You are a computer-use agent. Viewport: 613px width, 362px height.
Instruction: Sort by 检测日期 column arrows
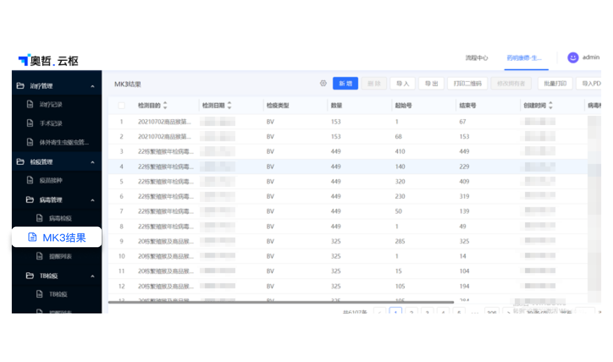point(229,105)
